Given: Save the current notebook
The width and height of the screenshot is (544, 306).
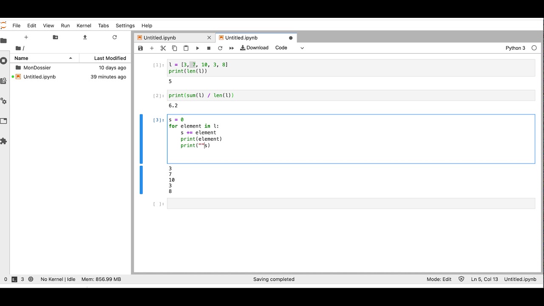Looking at the screenshot, I should click(140, 48).
